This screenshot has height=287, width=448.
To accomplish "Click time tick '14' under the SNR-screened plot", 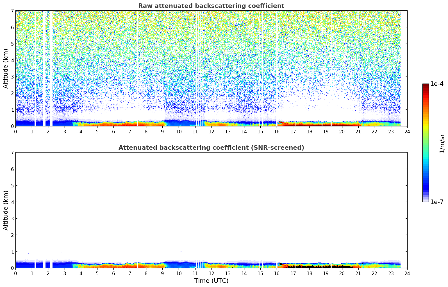I will click(244, 273).
